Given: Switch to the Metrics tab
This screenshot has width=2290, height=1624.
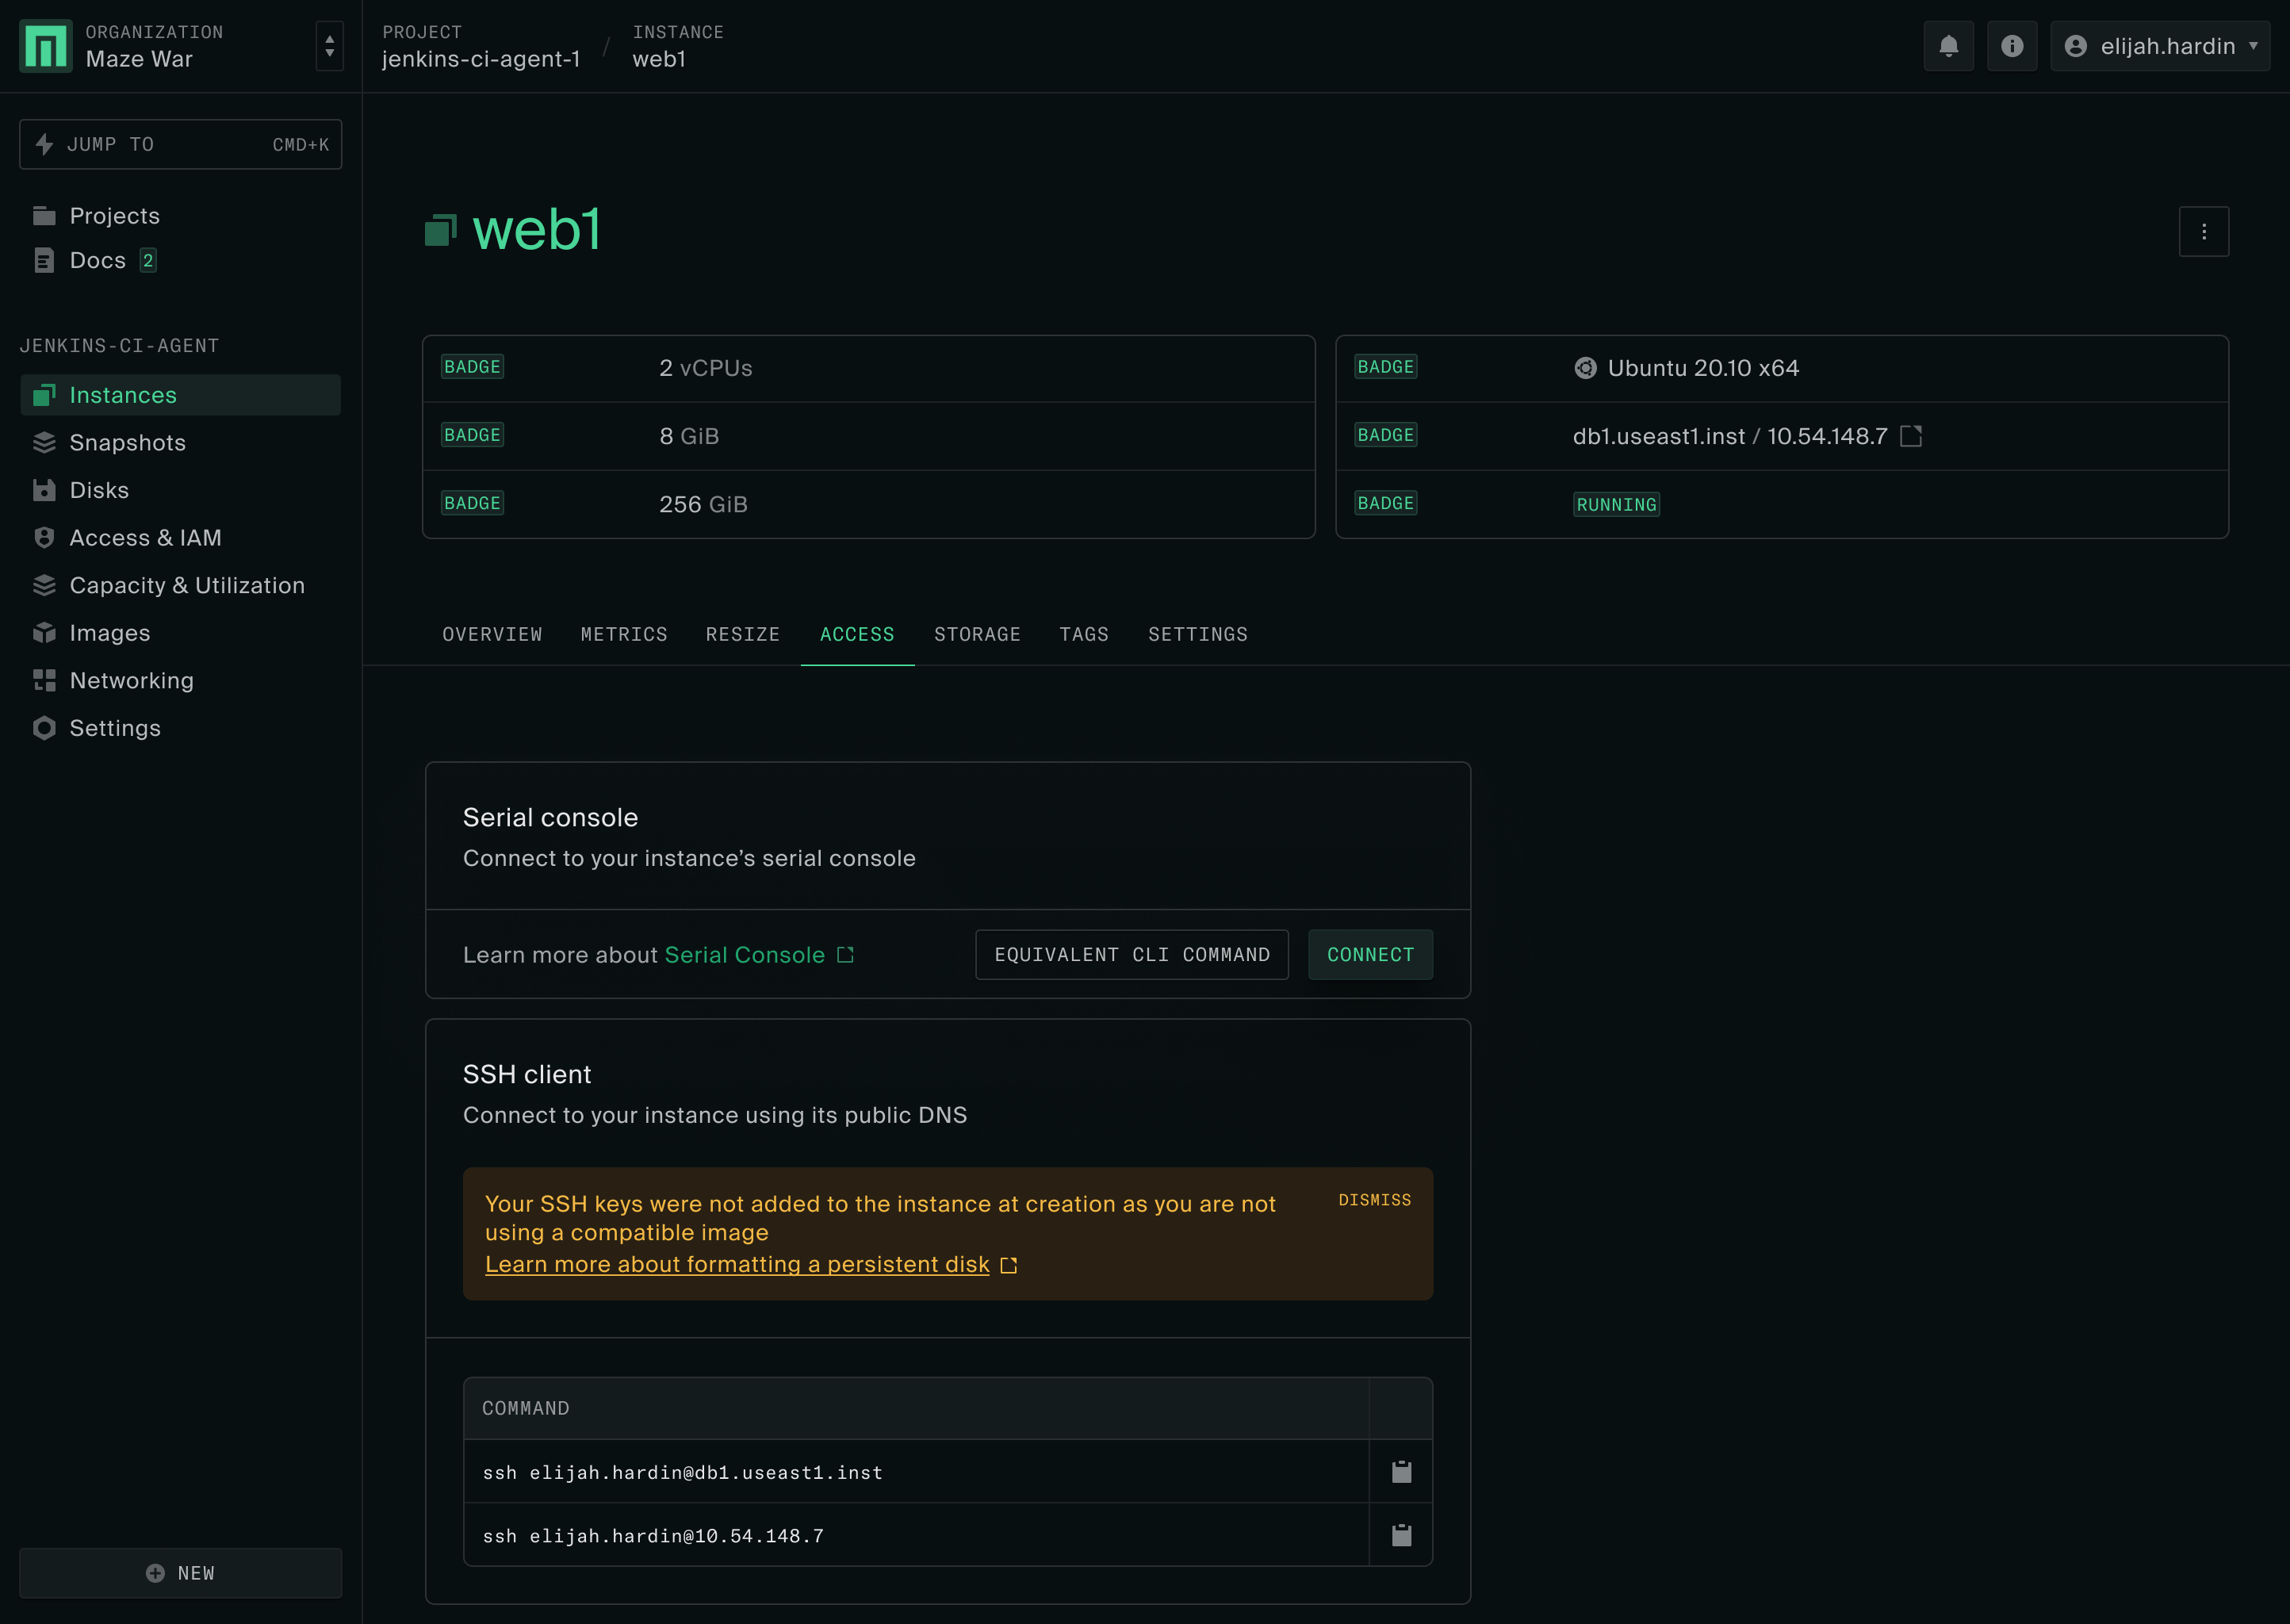Looking at the screenshot, I should point(623,634).
